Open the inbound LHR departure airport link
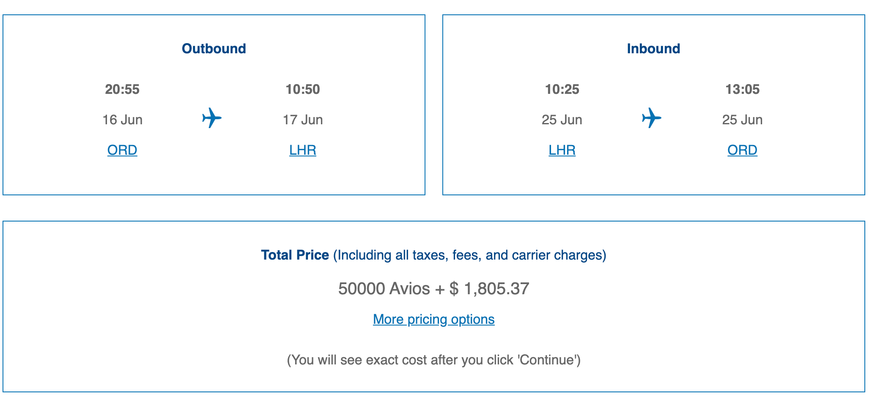This screenshot has width=883, height=405. 562,150
